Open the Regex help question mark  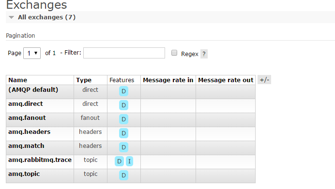pos(204,54)
